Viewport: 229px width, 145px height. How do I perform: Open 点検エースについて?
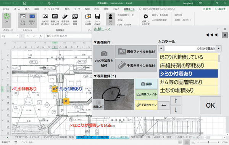[x=182, y=20]
